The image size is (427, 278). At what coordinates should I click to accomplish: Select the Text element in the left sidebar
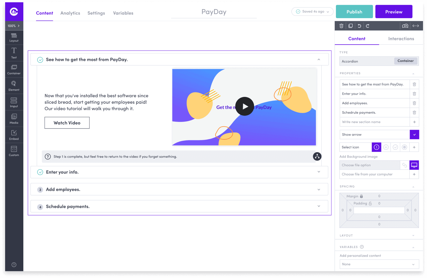coord(14,53)
